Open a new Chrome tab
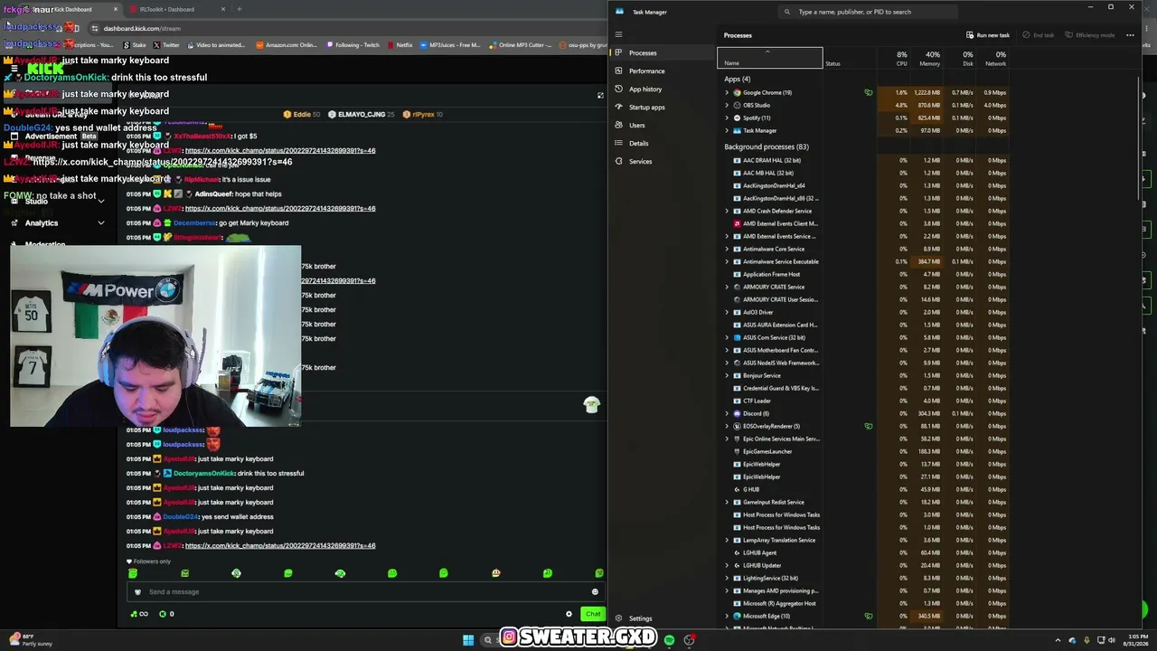This screenshot has height=651, width=1157. coord(240,9)
